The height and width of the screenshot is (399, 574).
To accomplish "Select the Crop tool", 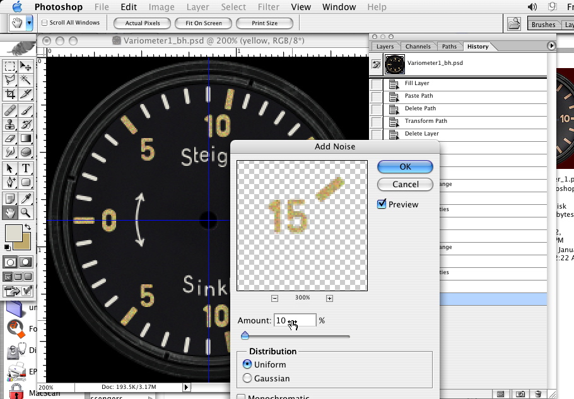I will [10, 94].
